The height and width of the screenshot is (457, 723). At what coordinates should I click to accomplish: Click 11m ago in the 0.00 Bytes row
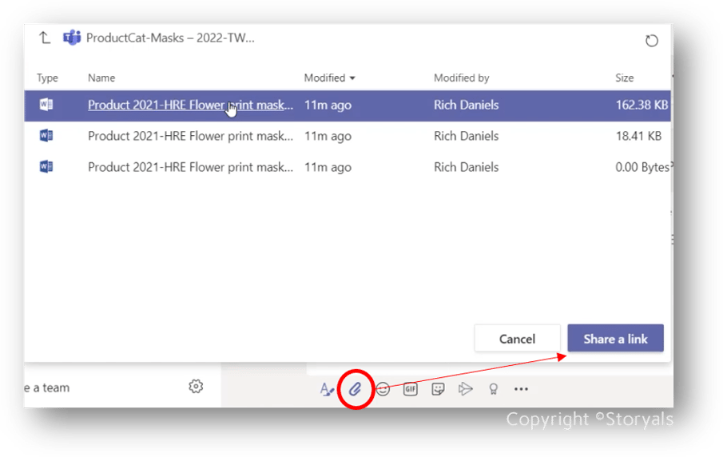pos(328,167)
